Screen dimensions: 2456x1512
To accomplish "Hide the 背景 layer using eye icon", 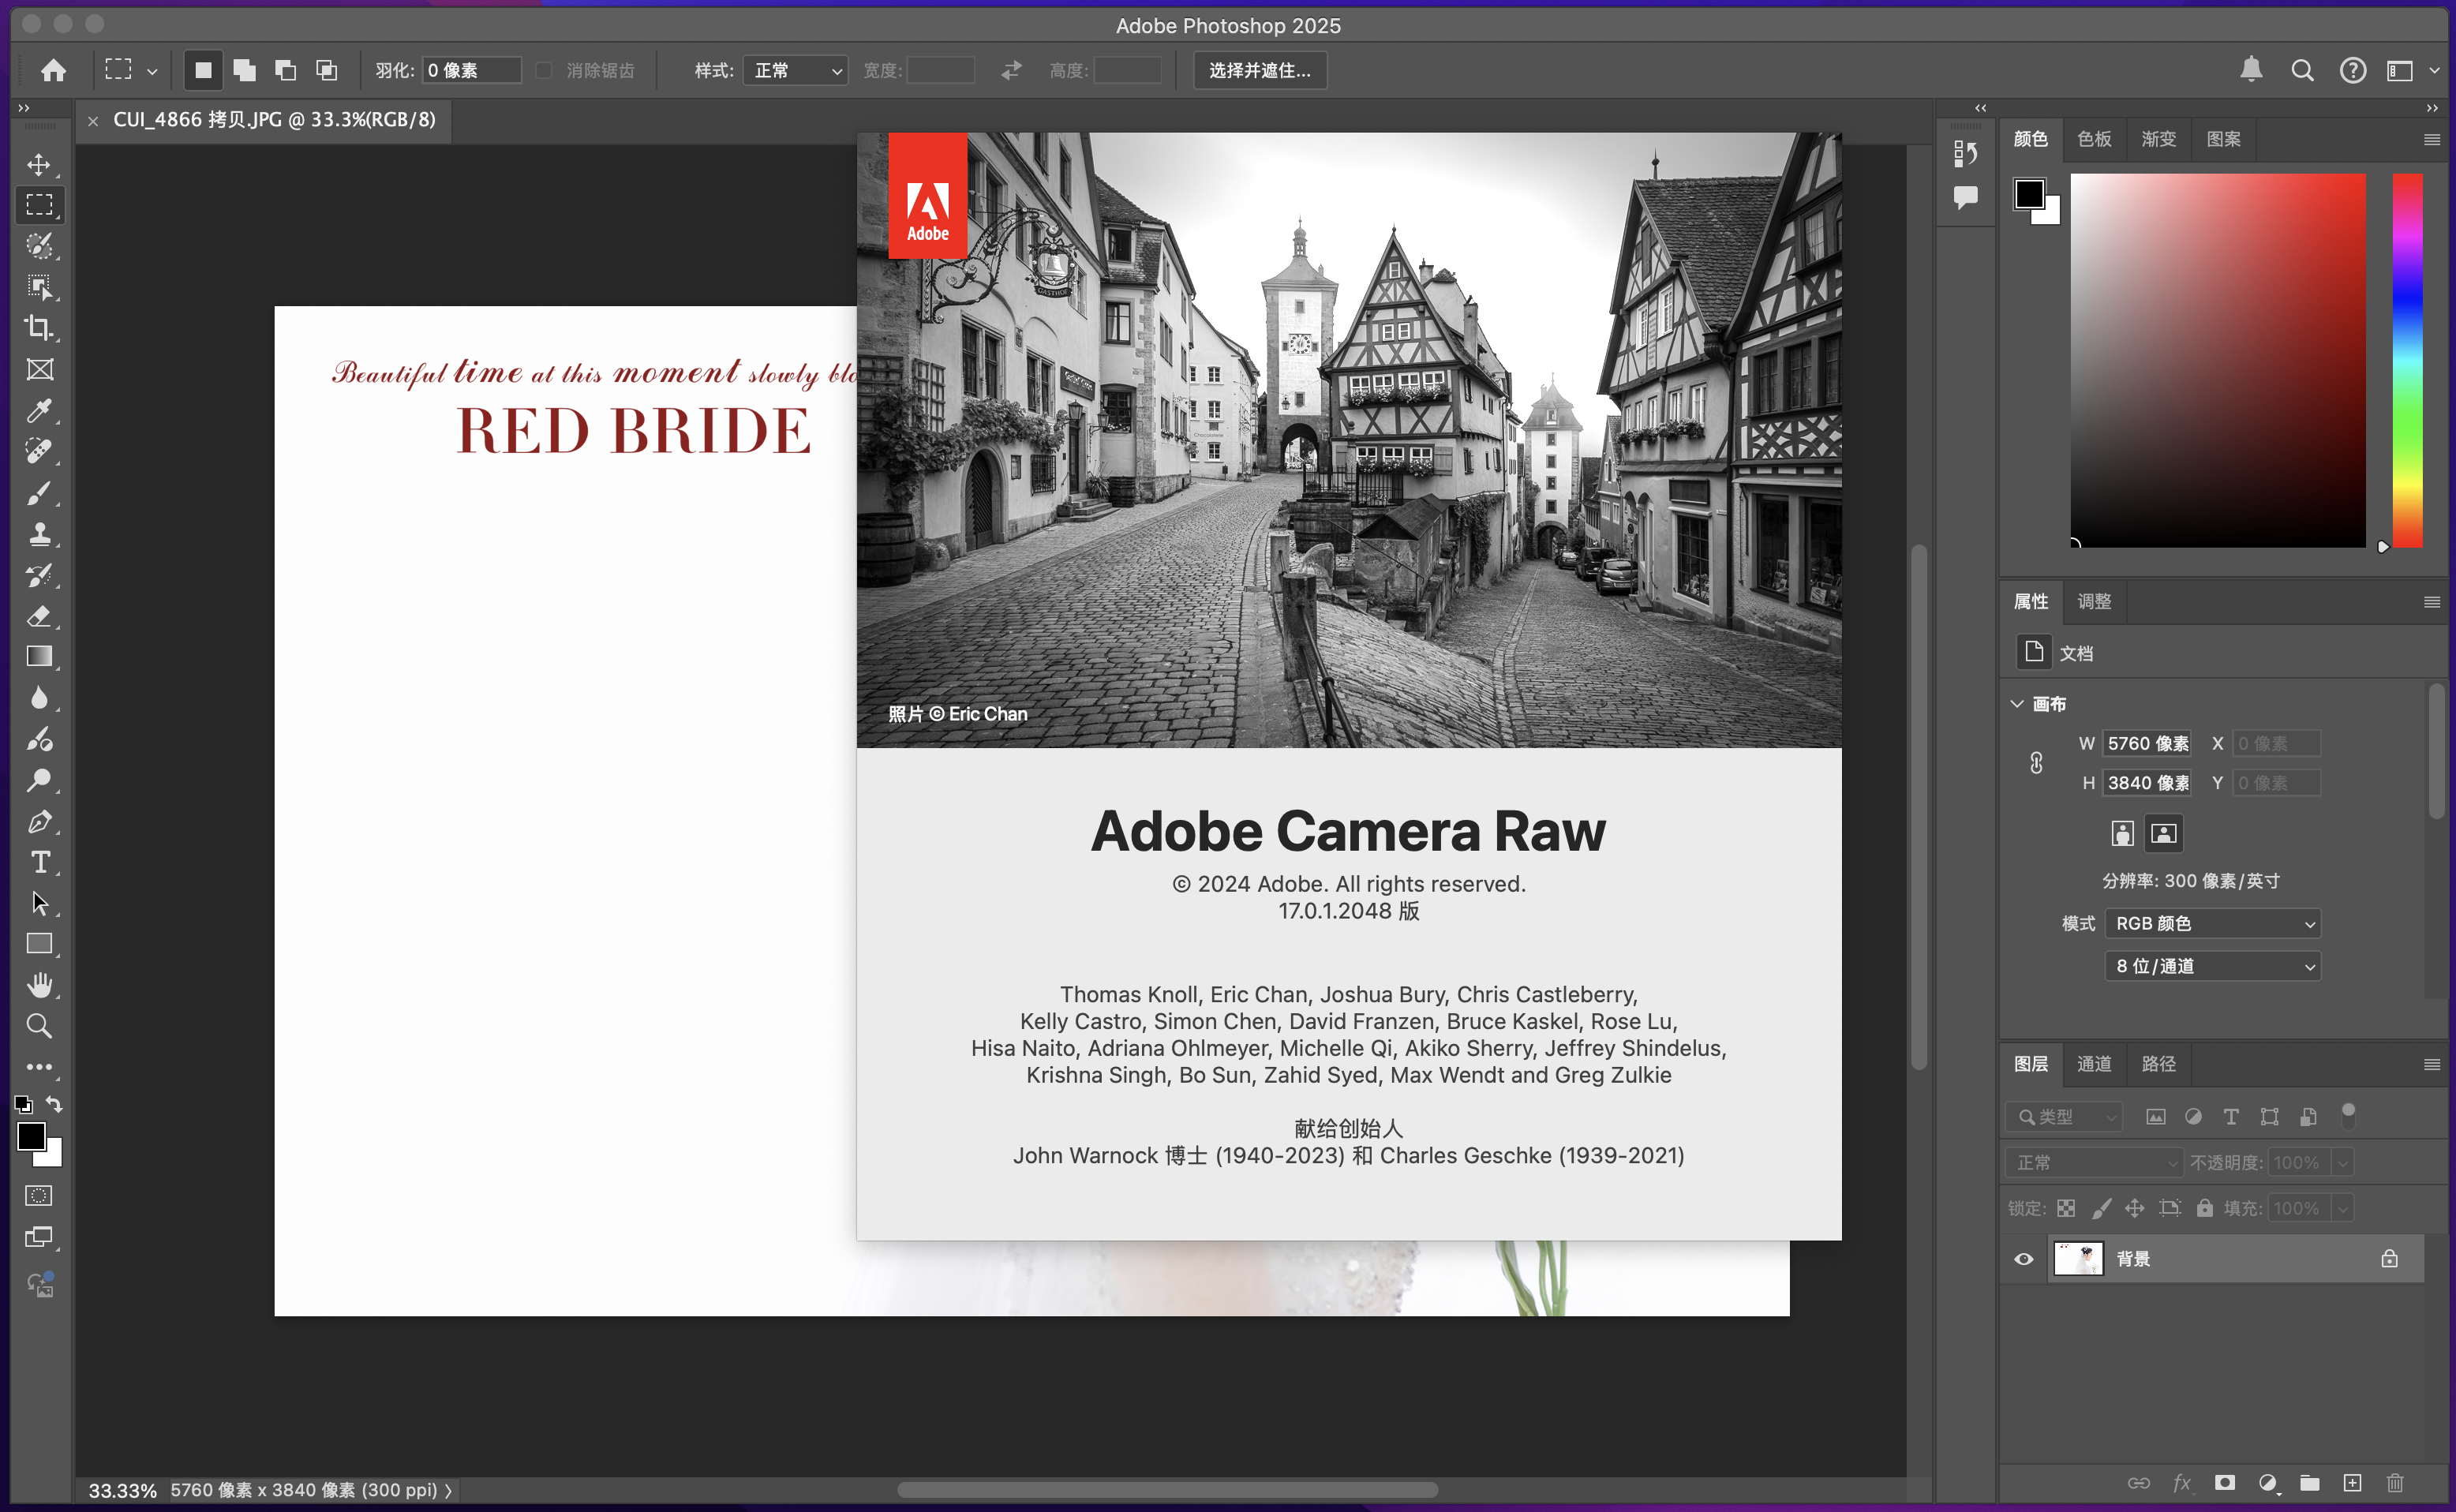I will coord(2023,1259).
